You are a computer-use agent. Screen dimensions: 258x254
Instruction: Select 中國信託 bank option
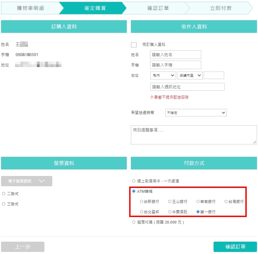pos(169,212)
